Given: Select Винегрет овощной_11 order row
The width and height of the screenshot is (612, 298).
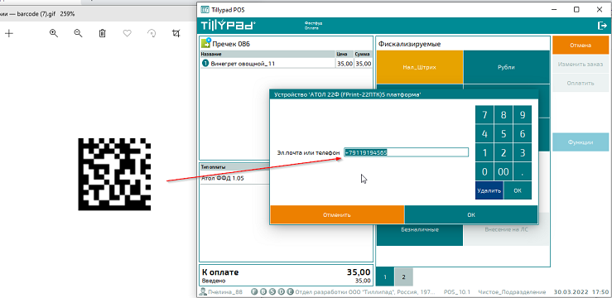Looking at the screenshot, I should 286,63.
